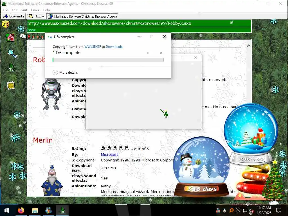The width and height of the screenshot is (288, 216).
Task: Open the Help menu
Action: tap(46, 10)
